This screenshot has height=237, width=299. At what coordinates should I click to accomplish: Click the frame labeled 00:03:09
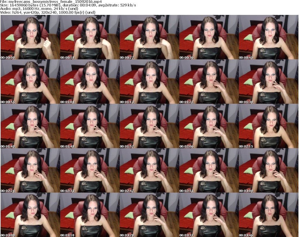(x=30, y=215)
